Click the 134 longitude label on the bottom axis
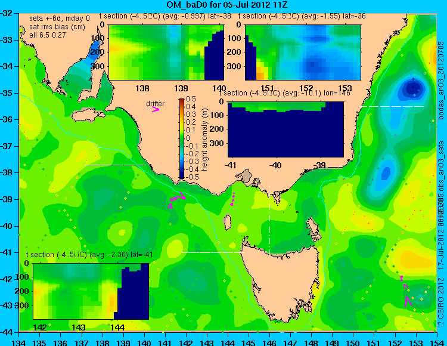This screenshot has width=447, height=346. tap(19, 342)
